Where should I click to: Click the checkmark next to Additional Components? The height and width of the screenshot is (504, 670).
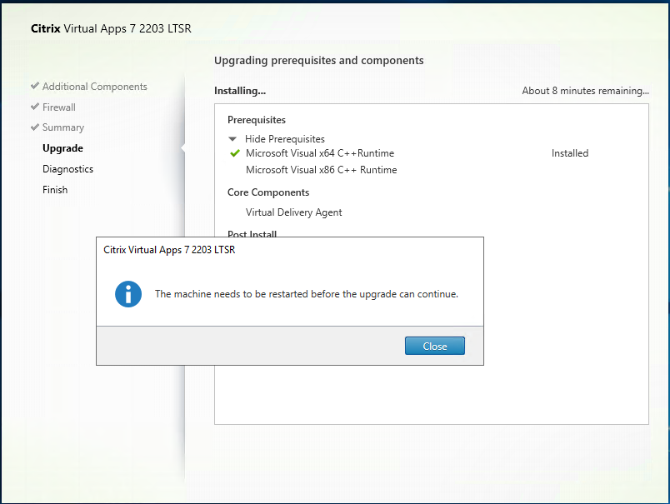35,86
